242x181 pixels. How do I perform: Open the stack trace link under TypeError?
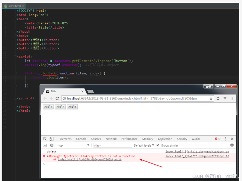90,159
